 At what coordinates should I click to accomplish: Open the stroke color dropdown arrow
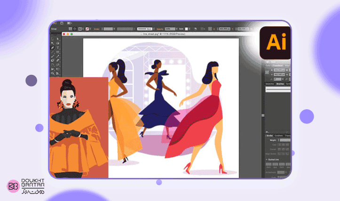90,29
